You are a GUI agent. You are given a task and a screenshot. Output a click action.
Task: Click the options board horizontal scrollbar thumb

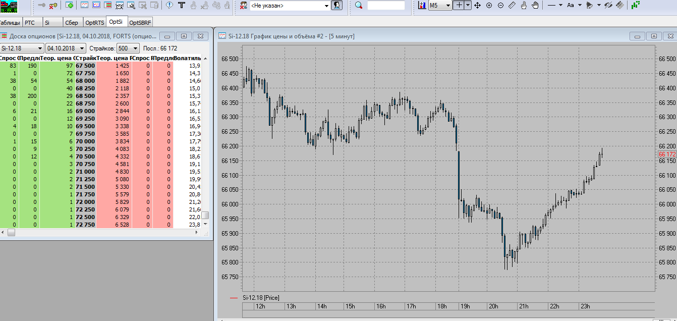coord(11,233)
